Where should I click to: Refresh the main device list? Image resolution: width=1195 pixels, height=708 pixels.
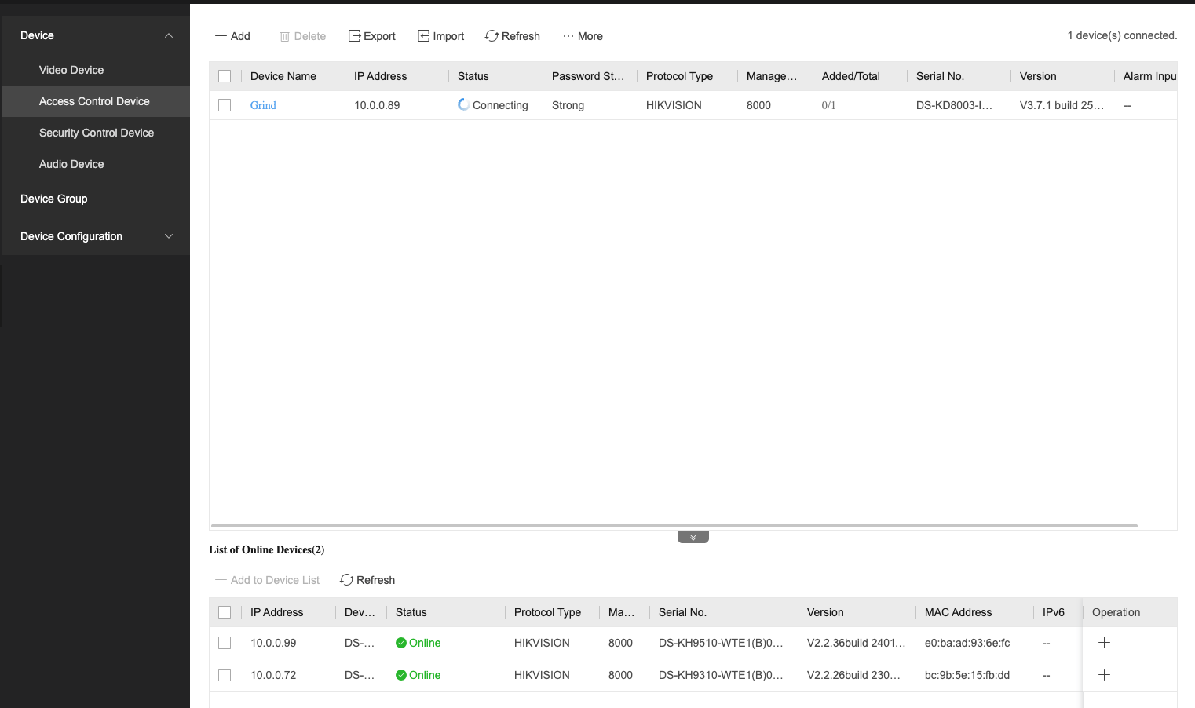[x=513, y=36]
